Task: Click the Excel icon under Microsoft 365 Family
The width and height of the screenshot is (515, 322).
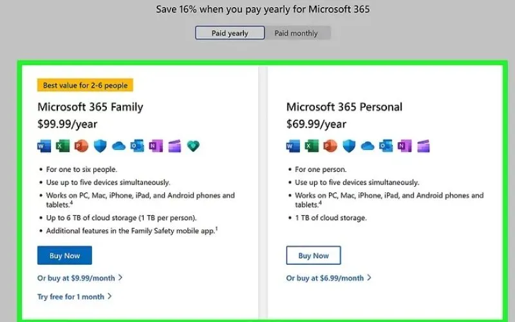Action: click(x=63, y=146)
